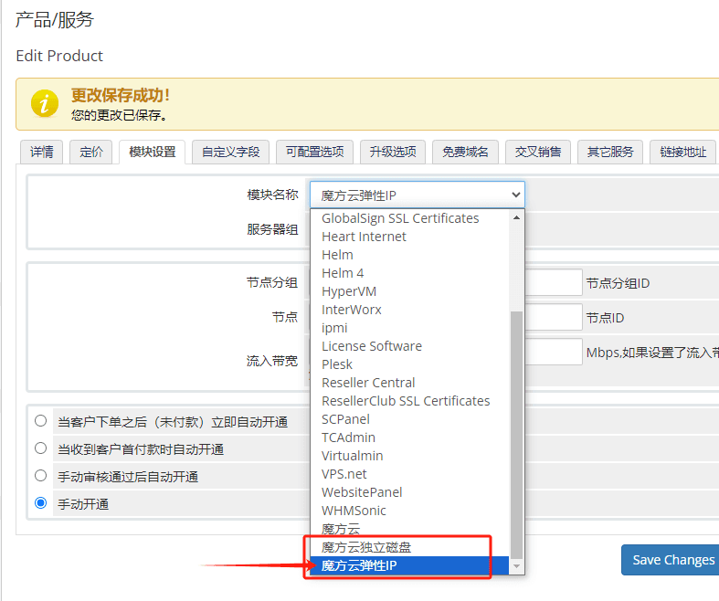Go to the 可配置选项 tab
The height and width of the screenshot is (601, 719).
[x=314, y=152]
